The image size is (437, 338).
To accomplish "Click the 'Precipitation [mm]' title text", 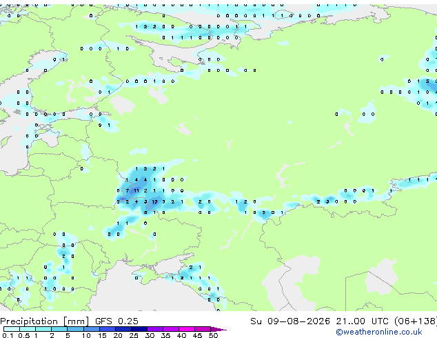I will coord(45,321).
